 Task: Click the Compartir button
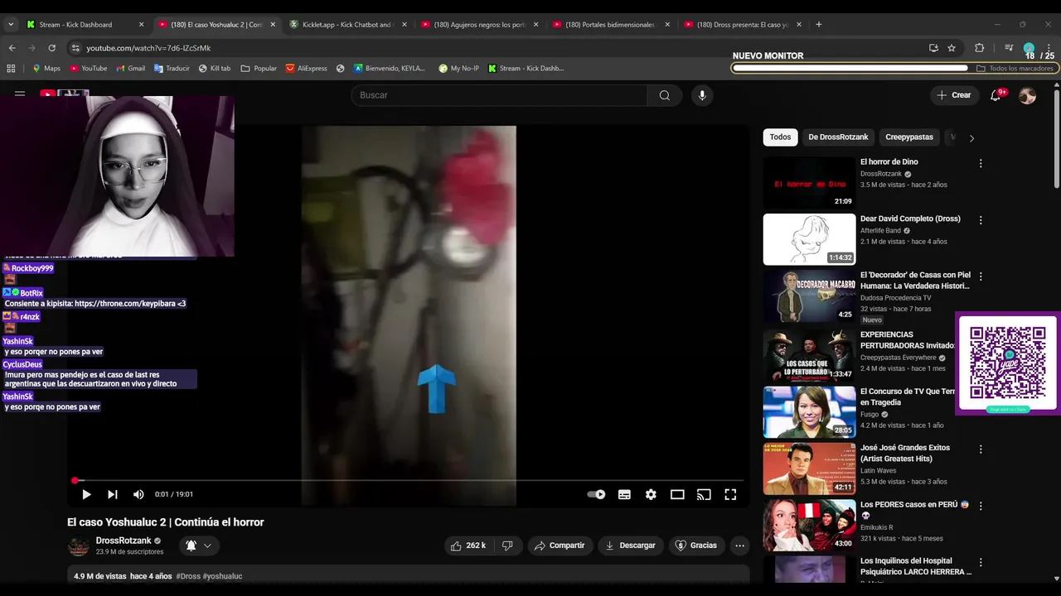point(560,546)
